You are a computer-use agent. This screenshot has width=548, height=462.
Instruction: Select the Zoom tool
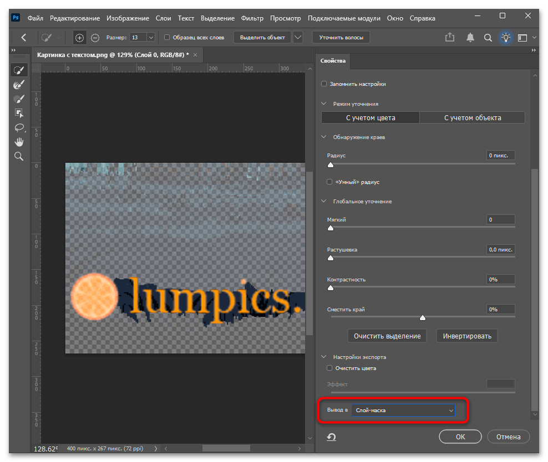(19, 156)
